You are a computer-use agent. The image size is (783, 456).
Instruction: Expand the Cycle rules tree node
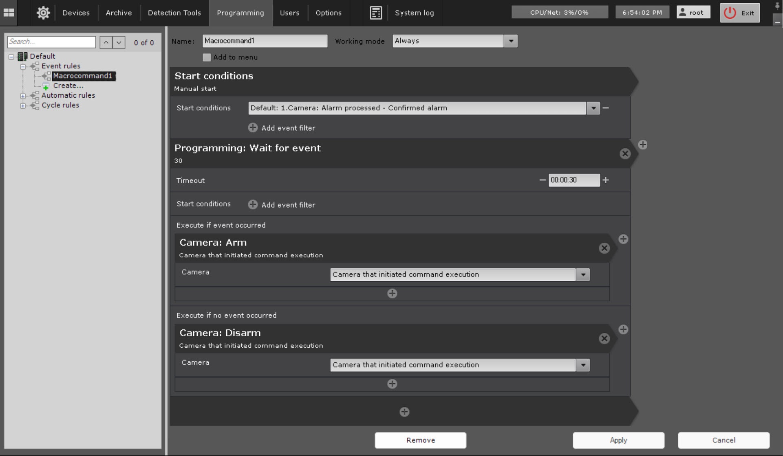point(23,105)
